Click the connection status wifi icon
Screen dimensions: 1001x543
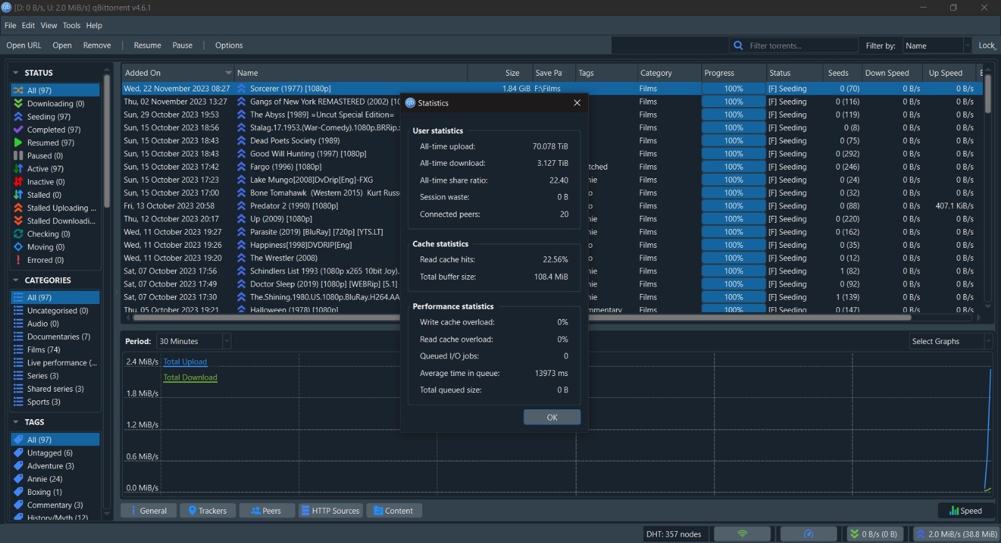point(742,534)
